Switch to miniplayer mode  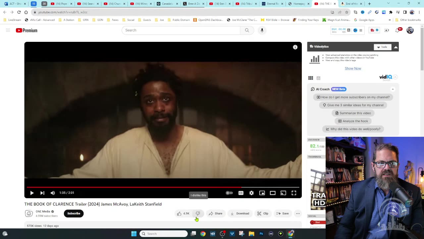(262, 193)
